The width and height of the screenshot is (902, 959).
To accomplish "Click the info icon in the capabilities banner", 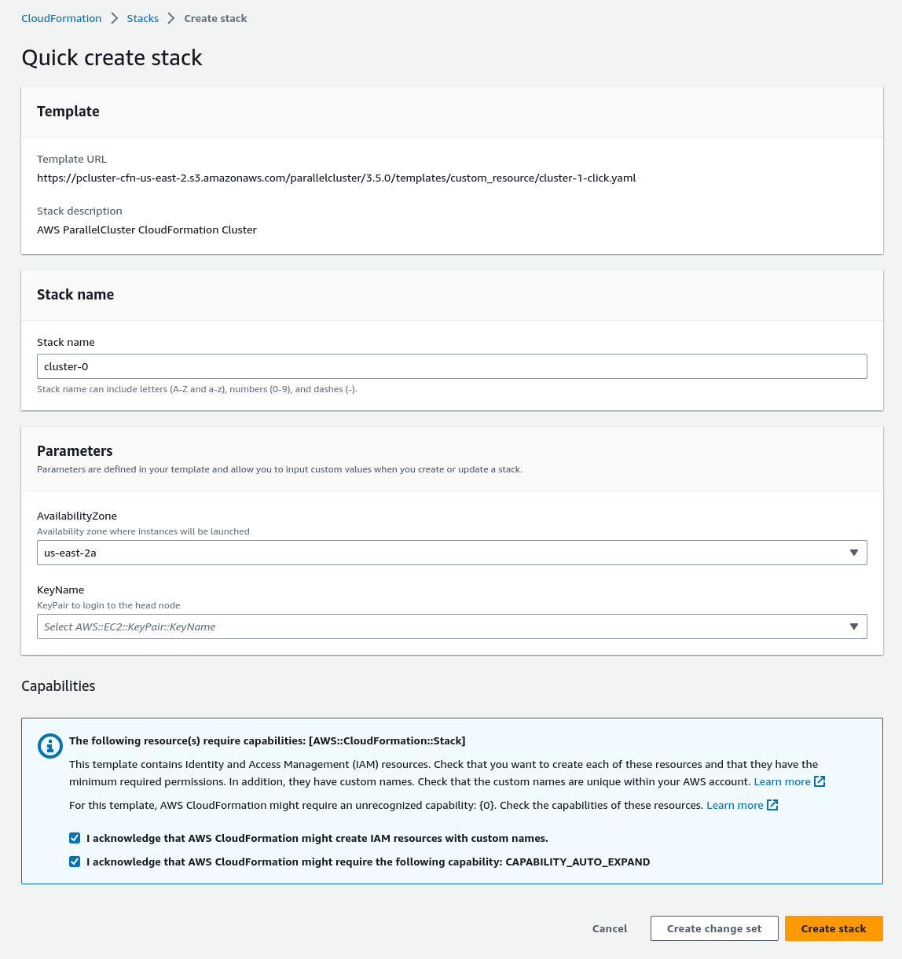I will pyautogui.click(x=50, y=746).
